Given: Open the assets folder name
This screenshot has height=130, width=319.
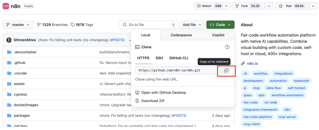Looking at the screenshot, I should tap(19, 84).
